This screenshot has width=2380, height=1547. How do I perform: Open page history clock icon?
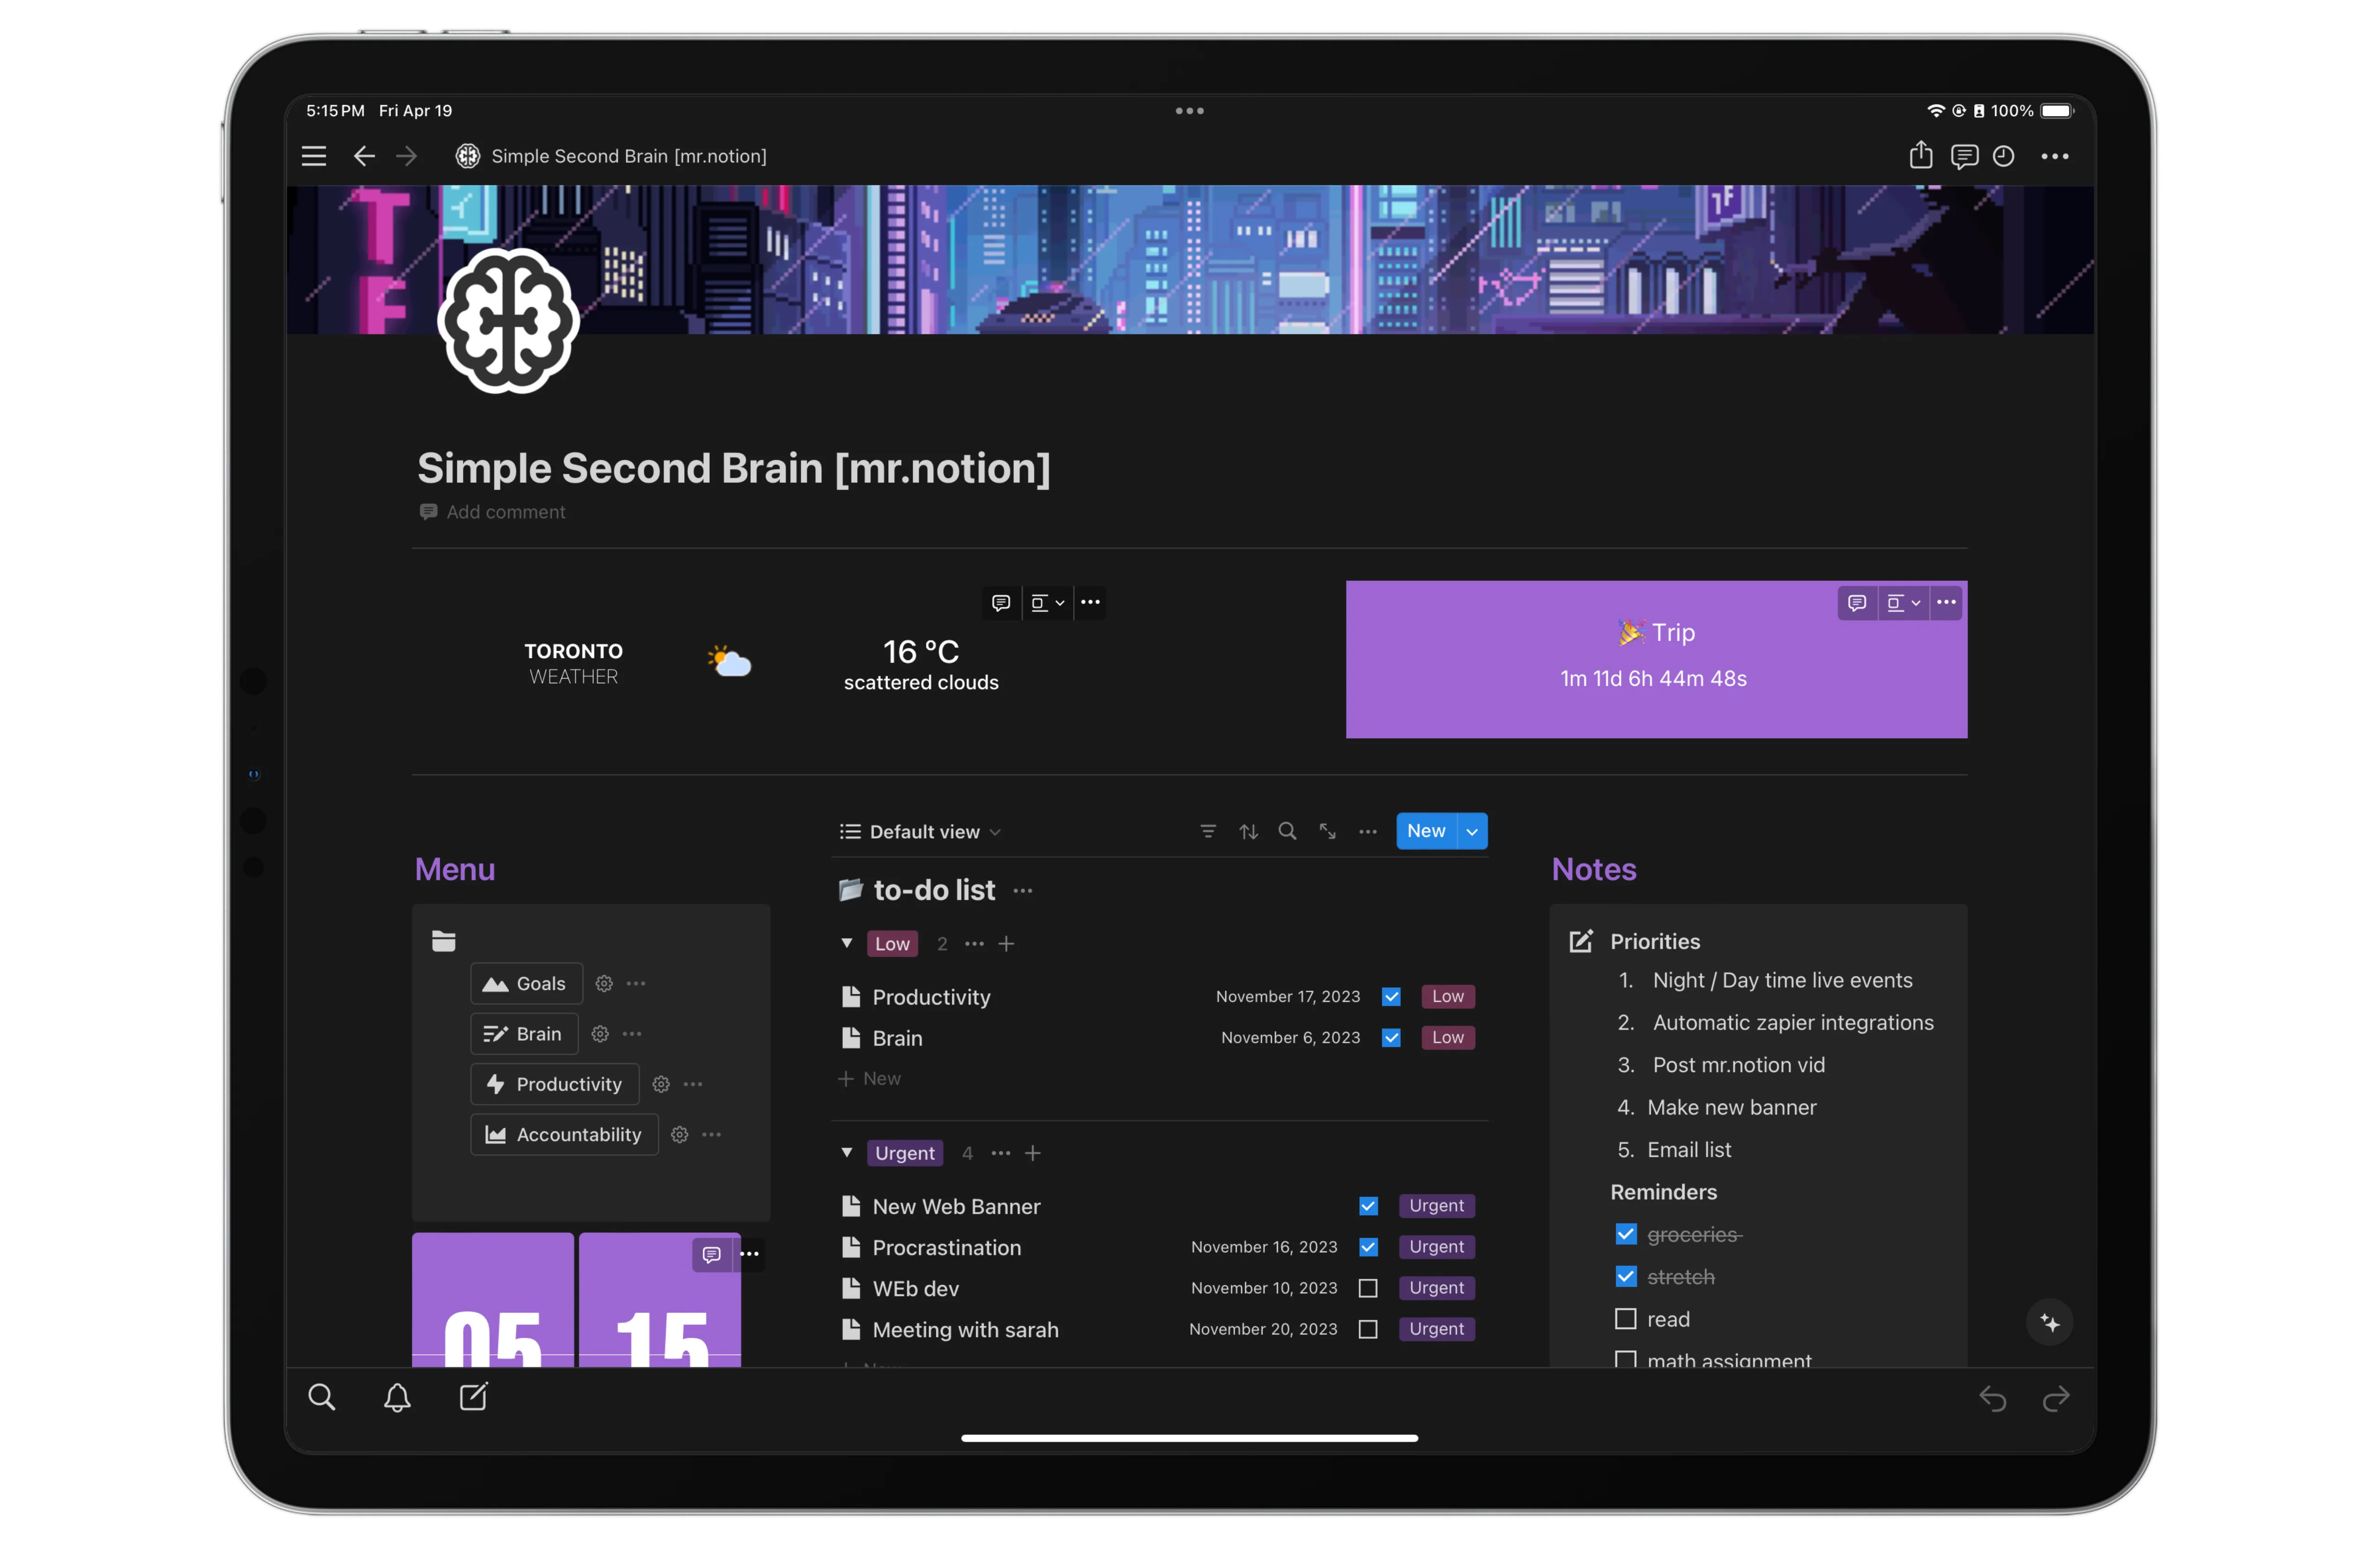pos(2003,156)
